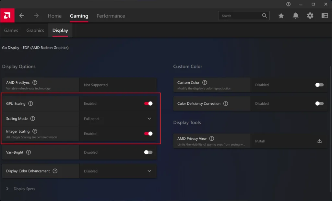Go back with the left arrow
The image size is (332, 201).
(x=22, y=16)
